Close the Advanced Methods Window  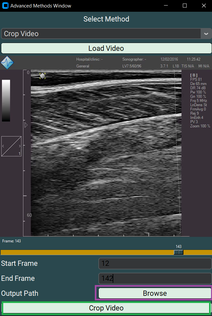tap(204, 6)
